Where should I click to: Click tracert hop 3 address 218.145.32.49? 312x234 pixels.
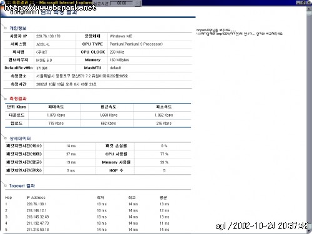pyautogui.click(x=37, y=217)
